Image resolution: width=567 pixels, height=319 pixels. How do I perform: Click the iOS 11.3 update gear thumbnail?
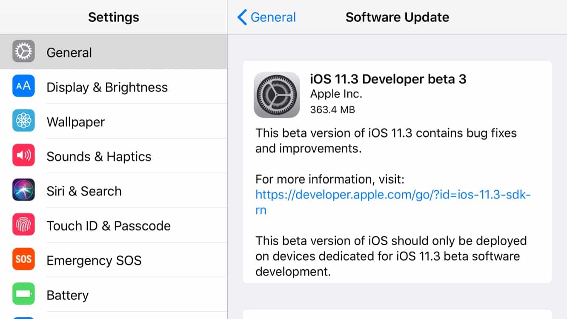[277, 94]
